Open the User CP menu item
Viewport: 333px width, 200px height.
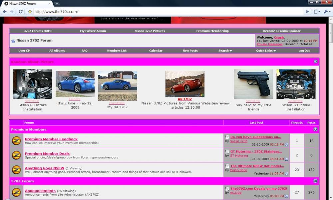[x=24, y=50]
